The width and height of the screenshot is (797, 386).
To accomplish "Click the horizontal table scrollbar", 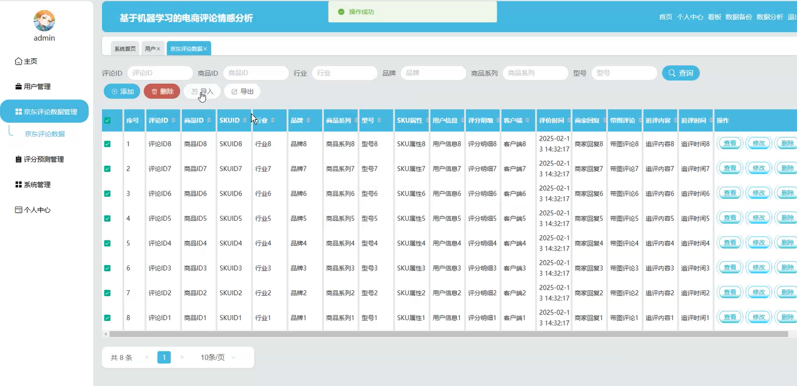I will pos(449,334).
